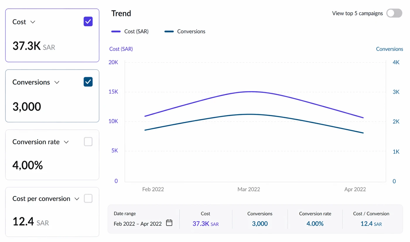410x242 pixels.
Task: Expand the Conversions metric dropdown arrow
Action: point(57,82)
